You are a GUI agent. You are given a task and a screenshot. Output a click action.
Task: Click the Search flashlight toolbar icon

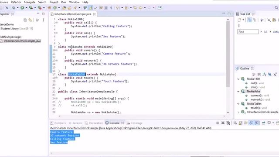point(75,8)
